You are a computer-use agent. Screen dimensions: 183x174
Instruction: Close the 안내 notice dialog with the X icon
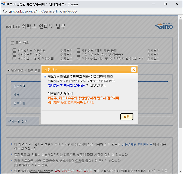coord(133,70)
